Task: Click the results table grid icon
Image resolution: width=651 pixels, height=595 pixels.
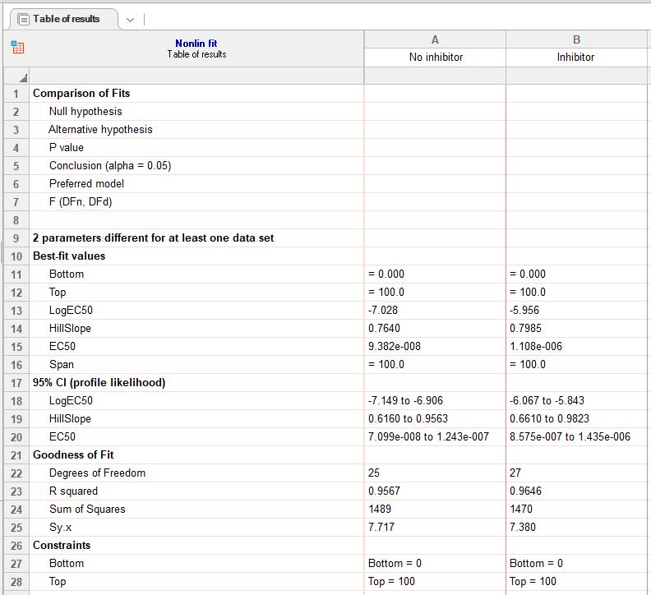Action: [x=17, y=48]
